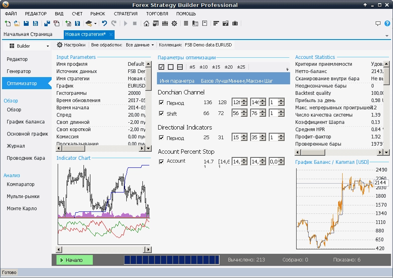This screenshot has height=278, width=393.
Task: Toggle the Account Percent Stop checkbox
Action: point(161,162)
